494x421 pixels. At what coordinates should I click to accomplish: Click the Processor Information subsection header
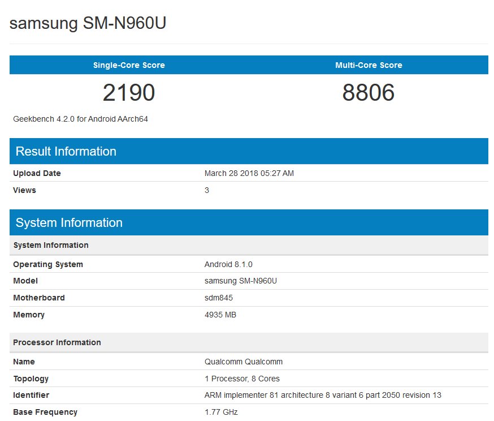57,342
